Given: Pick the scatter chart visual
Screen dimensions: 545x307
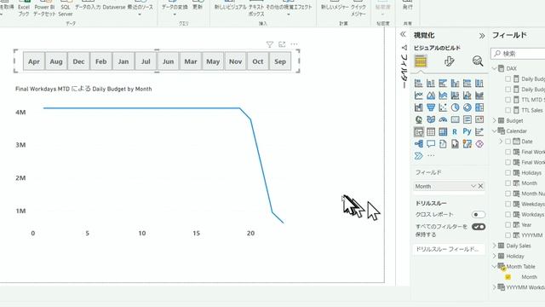Looking at the screenshot, I should coord(443,107).
